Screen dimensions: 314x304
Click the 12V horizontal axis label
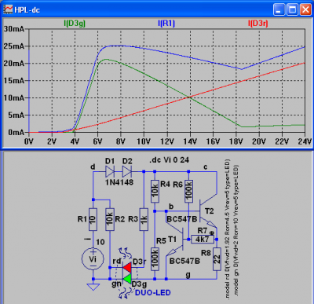tap(166, 141)
